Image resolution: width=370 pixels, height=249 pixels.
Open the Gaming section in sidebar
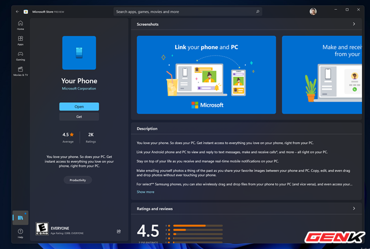coord(21,56)
